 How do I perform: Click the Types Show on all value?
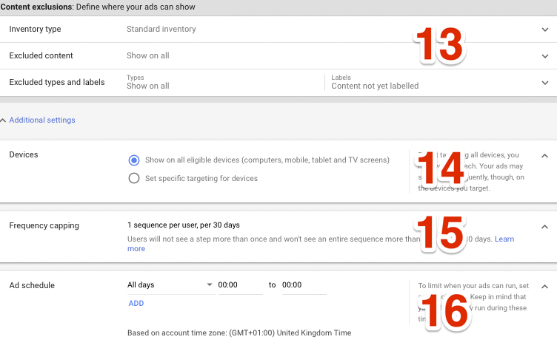tap(148, 86)
